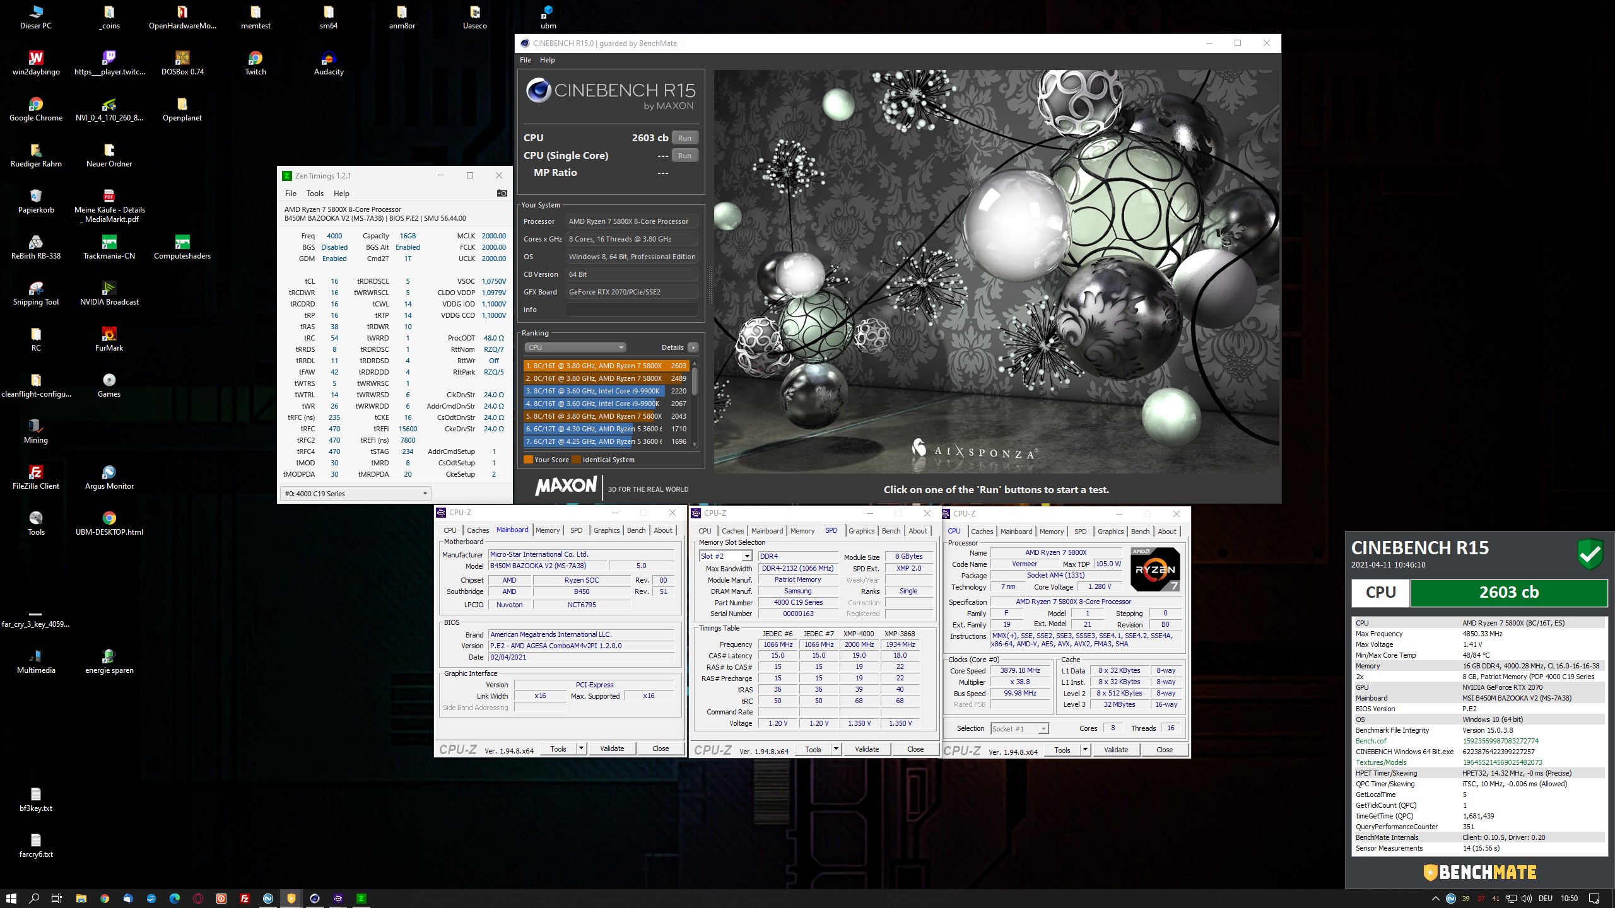Click the Cinebench rendered scene image

[997, 271]
